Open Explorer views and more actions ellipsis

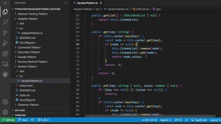click(65, 3)
